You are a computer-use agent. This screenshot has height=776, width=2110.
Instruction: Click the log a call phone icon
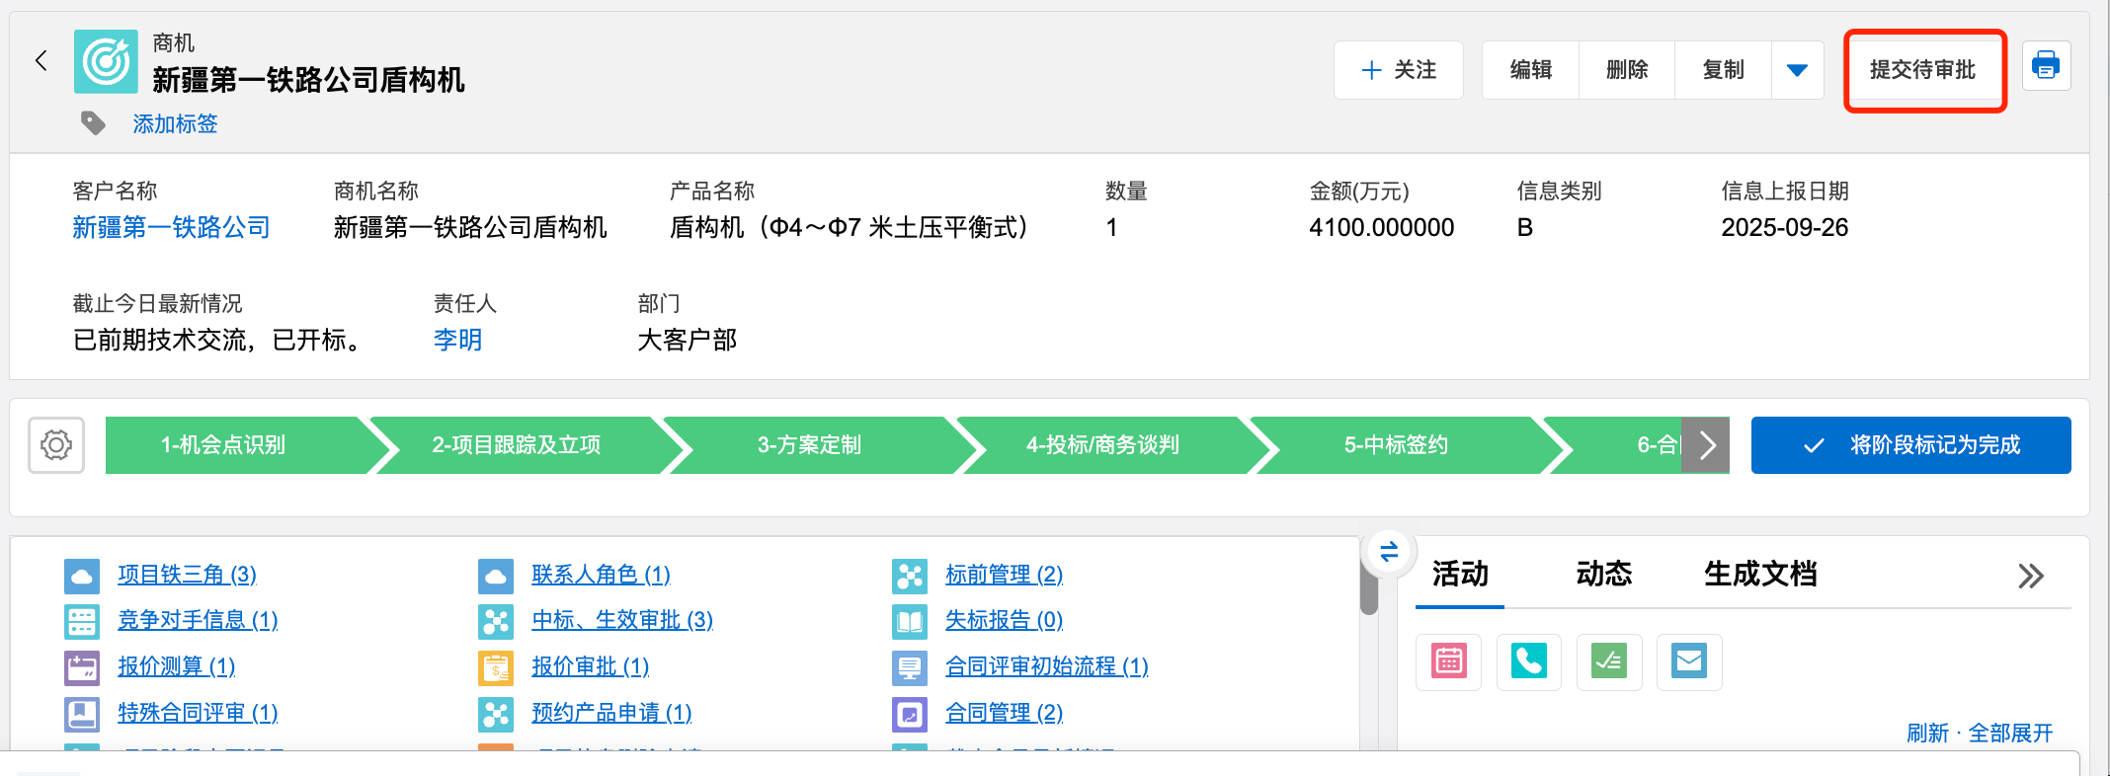coord(1528,661)
